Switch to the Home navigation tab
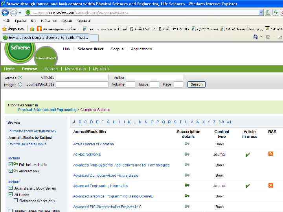The height and width of the screenshot is (212, 283). (x=9, y=69)
